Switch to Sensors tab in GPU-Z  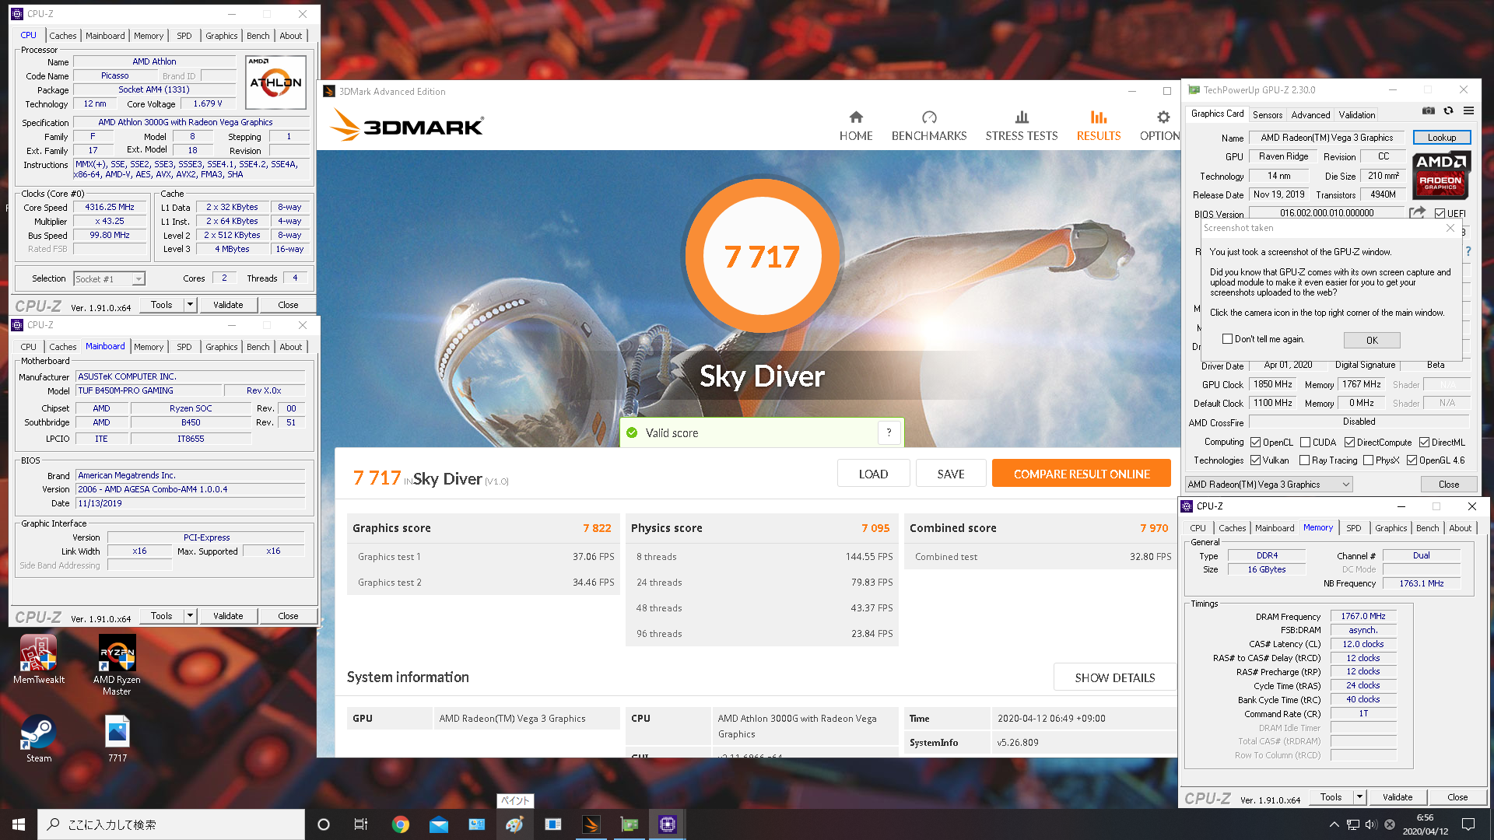(x=1268, y=114)
